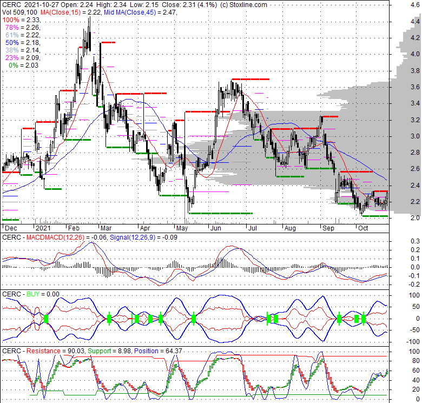Click the green support bar at 2.03 in October
Viewport: 422px width, 403px height.
375,216
